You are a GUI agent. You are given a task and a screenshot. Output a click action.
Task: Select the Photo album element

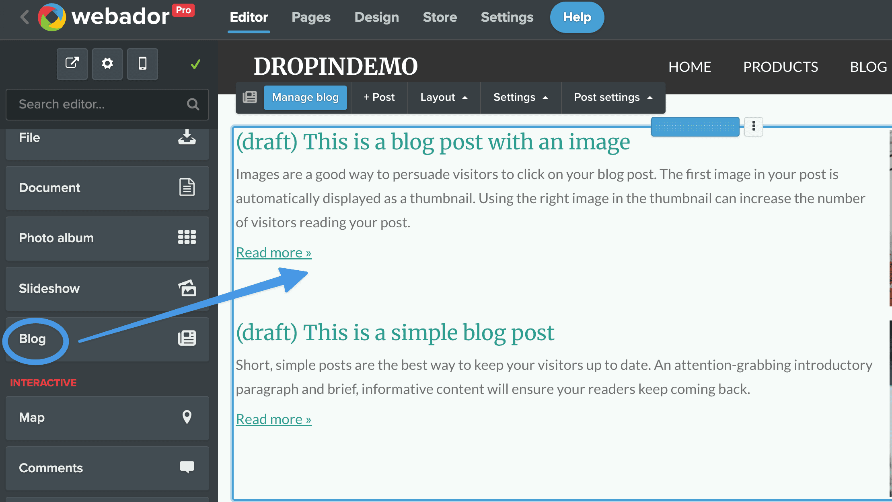point(107,238)
